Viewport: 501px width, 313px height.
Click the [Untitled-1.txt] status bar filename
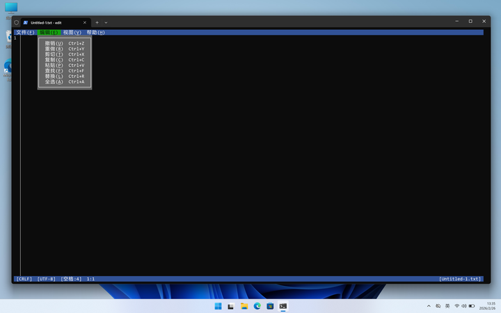tap(460, 279)
